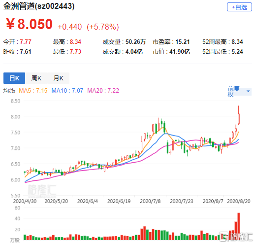Add stock with +自选 button

click(239, 7)
